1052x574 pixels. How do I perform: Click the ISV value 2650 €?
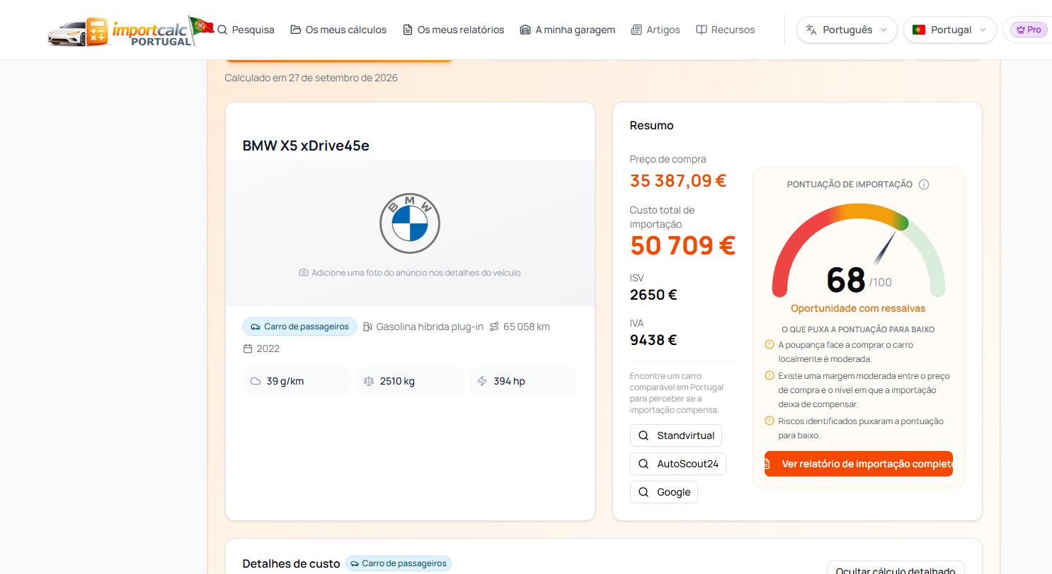pyautogui.click(x=653, y=295)
